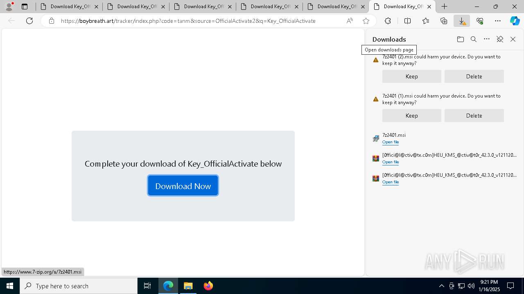Open file link under first HEU_KMS archive
The height and width of the screenshot is (294, 524).
click(x=391, y=162)
